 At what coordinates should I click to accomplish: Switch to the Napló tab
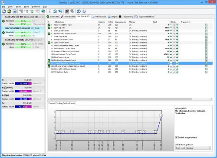pos(112,16)
